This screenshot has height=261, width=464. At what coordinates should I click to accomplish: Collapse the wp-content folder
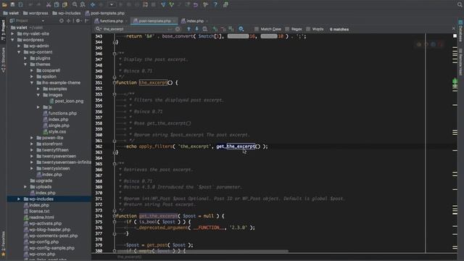pos(19,52)
